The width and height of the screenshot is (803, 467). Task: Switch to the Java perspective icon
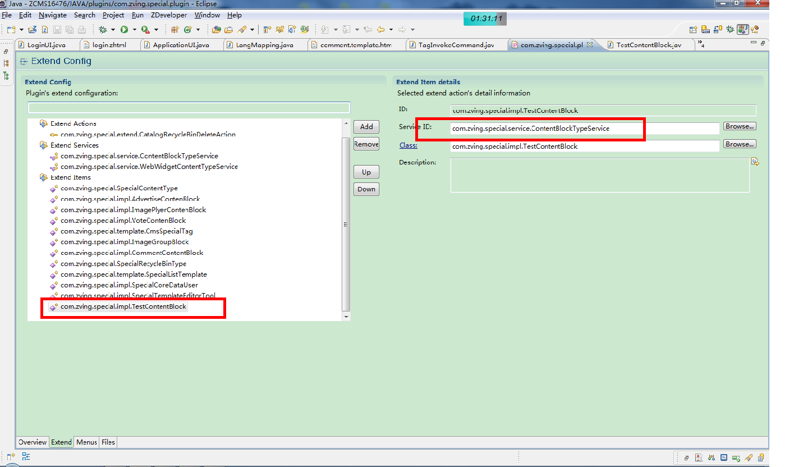click(x=742, y=29)
